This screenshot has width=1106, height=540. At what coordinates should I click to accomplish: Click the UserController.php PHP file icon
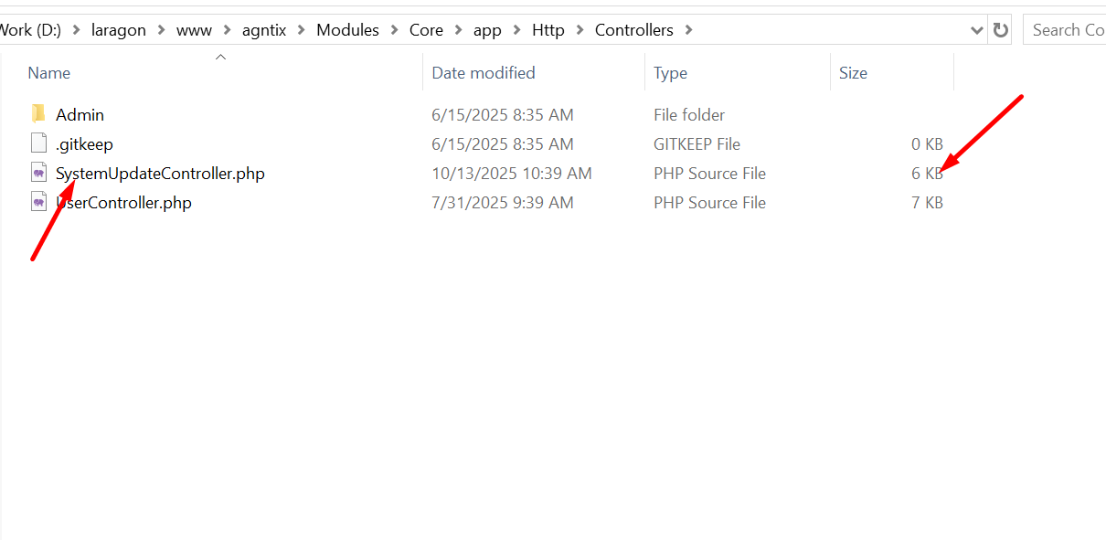(x=38, y=202)
